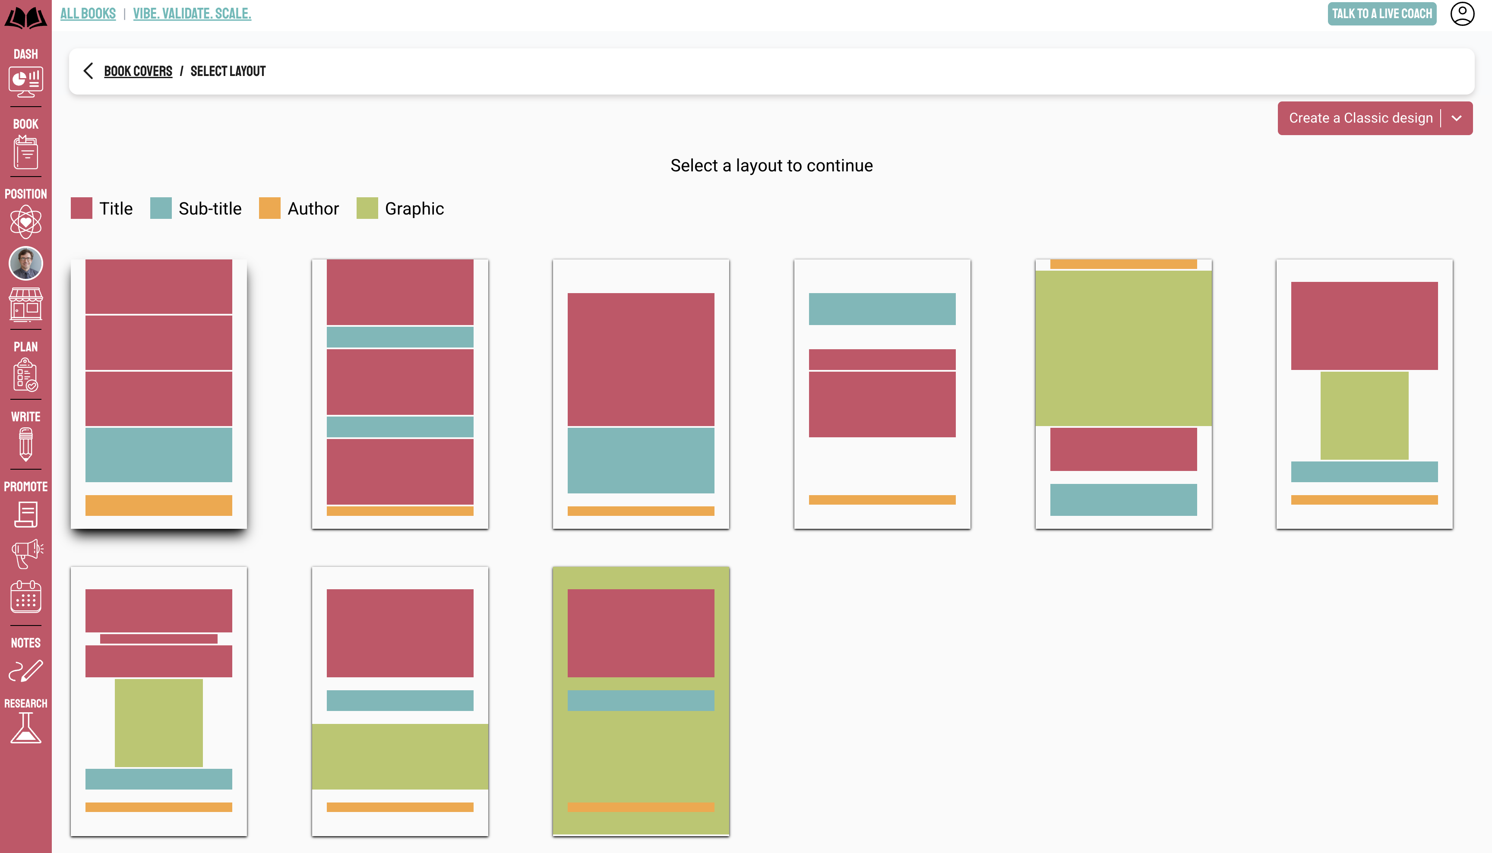Viewport: 1492px width, 853px height.
Task: Open the All Books link
Action: click(x=88, y=13)
